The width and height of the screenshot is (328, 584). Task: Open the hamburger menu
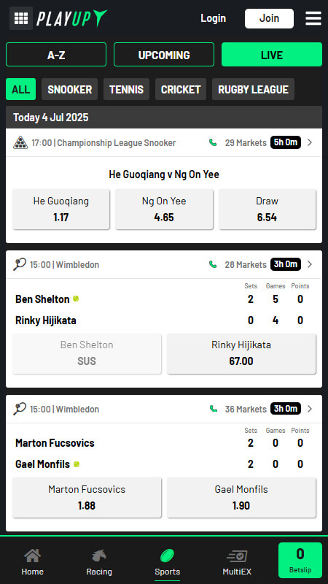[x=313, y=18]
